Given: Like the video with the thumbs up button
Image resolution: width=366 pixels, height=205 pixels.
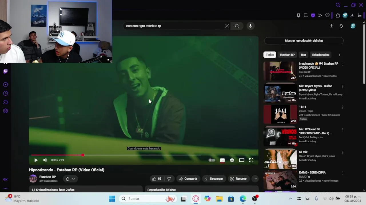Looking at the screenshot, I should (157, 179).
